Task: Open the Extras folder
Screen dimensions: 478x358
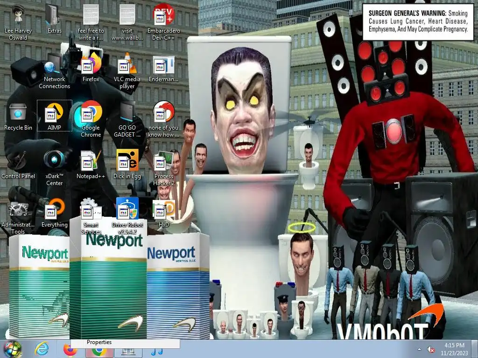Action: coord(54,19)
